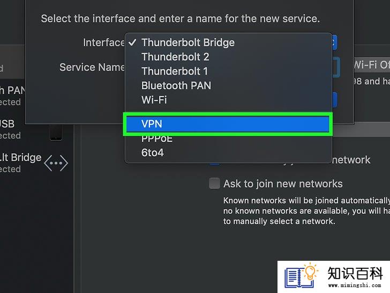Viewport: 390px width, 293px height.
Task: Click the lightbulb book logo icon
Action: tap(302, 276)
